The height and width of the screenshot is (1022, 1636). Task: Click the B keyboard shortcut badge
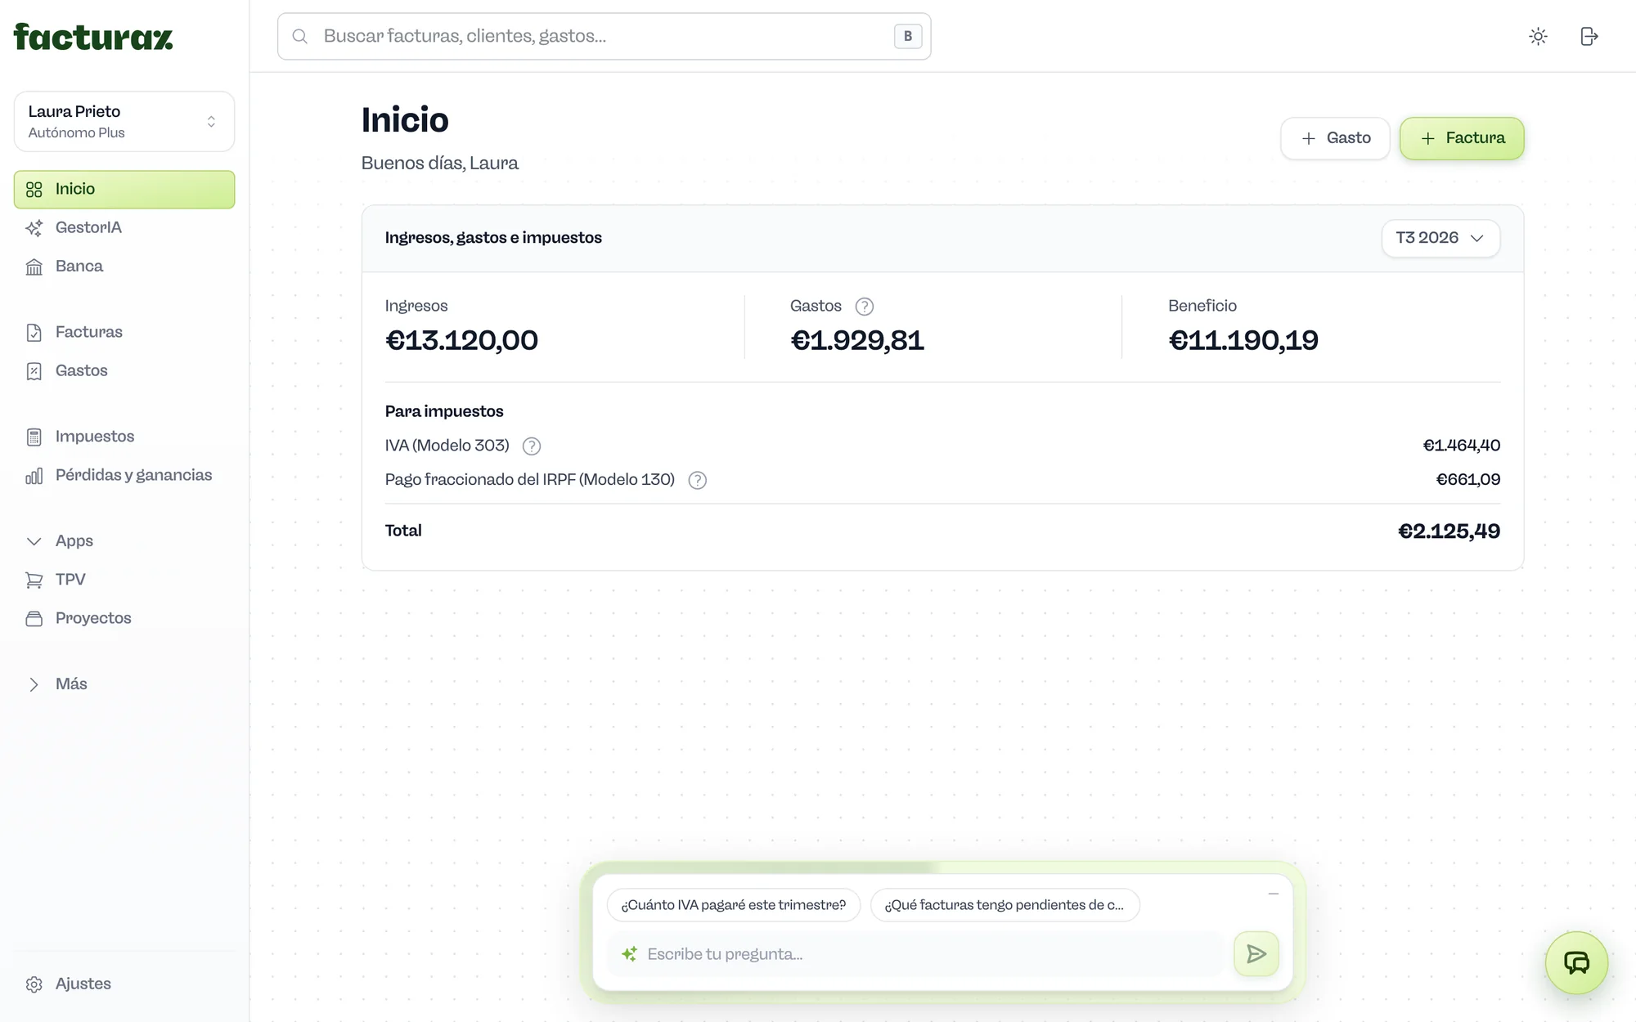[908, 36]
